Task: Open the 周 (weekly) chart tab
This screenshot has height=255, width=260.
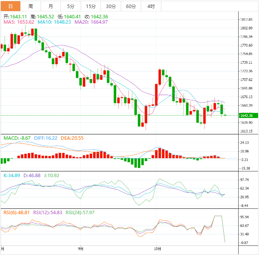Action: 31,6
